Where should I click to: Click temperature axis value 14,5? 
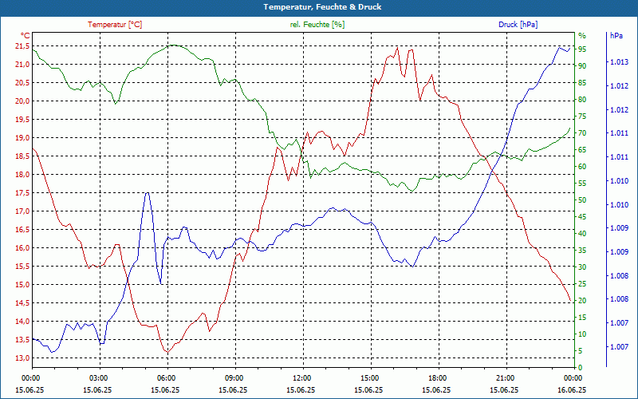22,303
